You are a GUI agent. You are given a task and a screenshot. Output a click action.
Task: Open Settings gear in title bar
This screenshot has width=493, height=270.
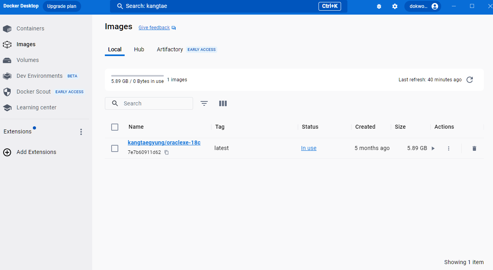click(395, 6)
